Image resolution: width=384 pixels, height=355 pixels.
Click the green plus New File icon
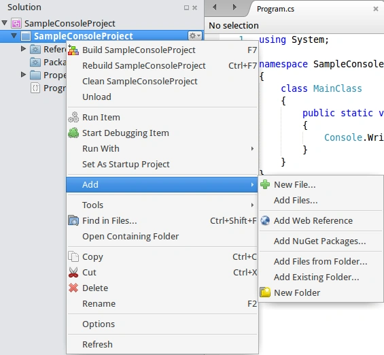(x=265, y=184)
